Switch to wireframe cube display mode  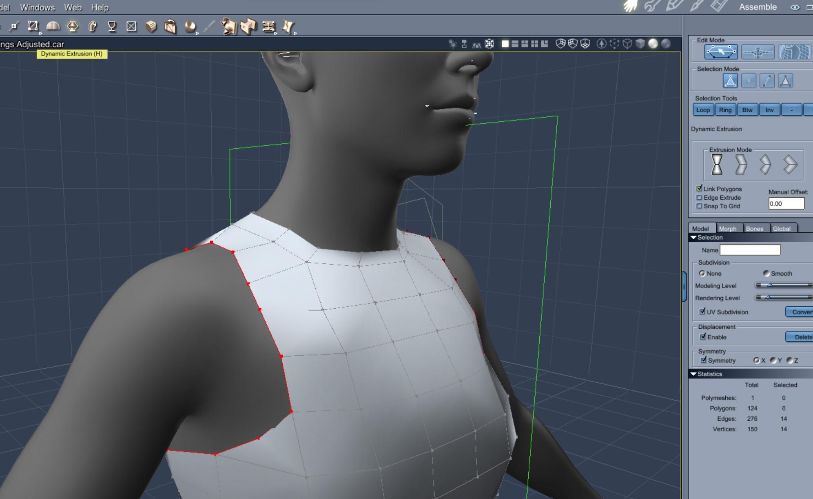(627, 44)
